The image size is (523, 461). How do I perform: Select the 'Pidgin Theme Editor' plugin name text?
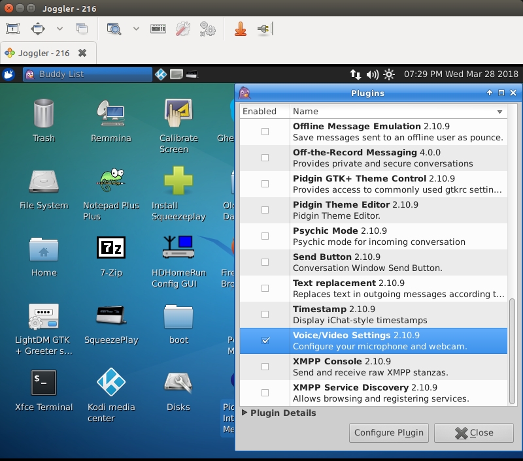point(341,204)
